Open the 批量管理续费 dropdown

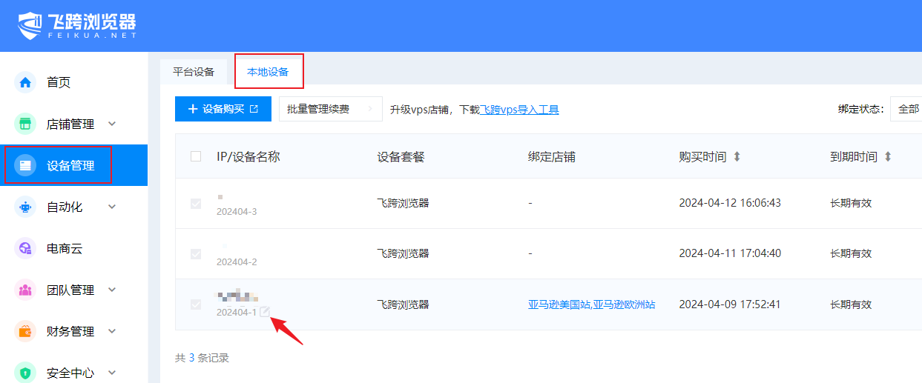(x=330, y=109)
